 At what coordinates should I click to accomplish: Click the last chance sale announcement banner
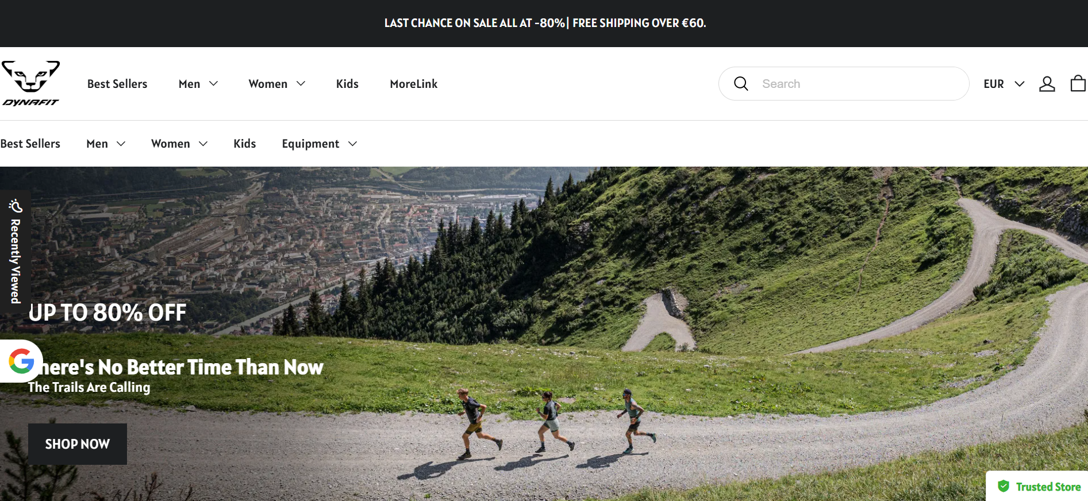[x=545, y=23]
